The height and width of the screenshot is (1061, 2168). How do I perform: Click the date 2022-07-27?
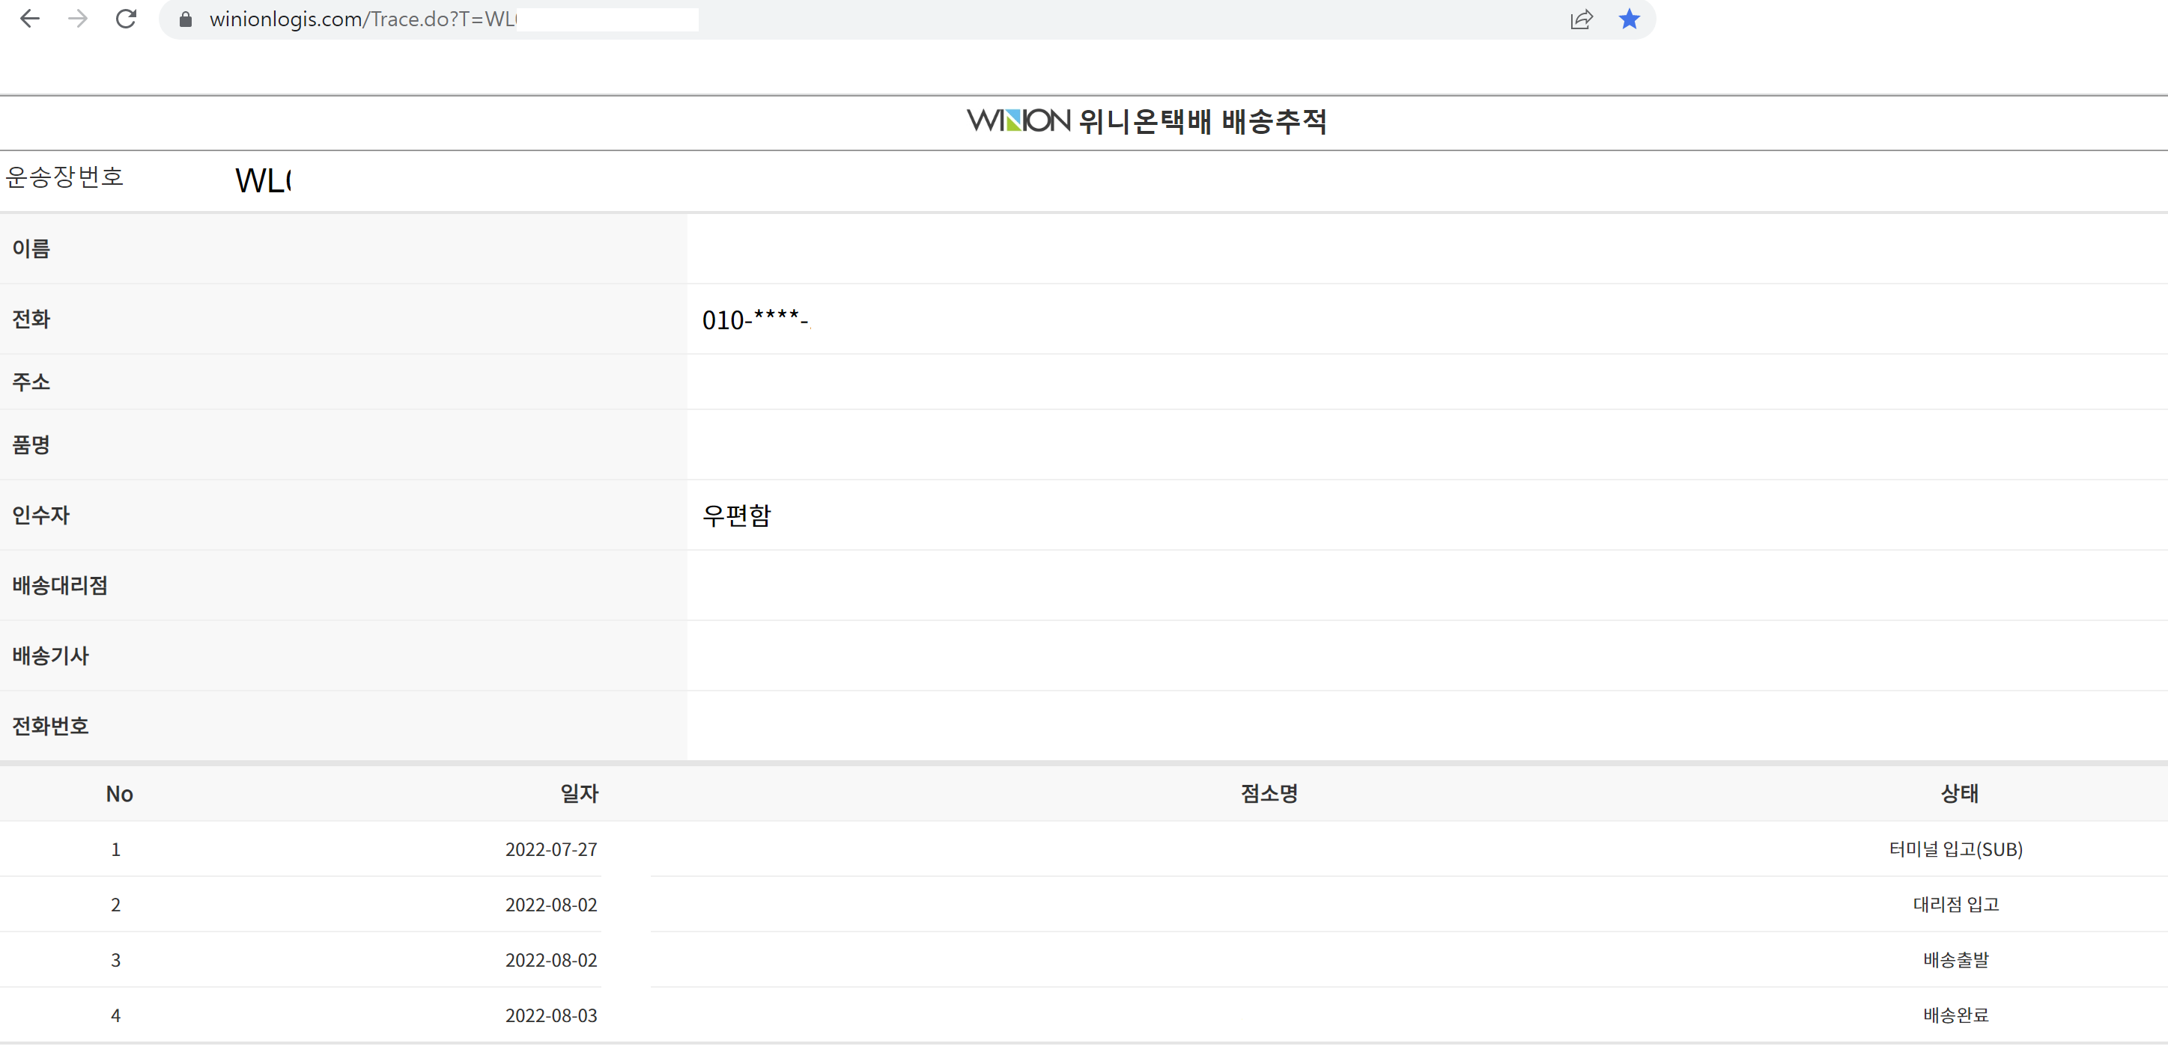(551, 849)
